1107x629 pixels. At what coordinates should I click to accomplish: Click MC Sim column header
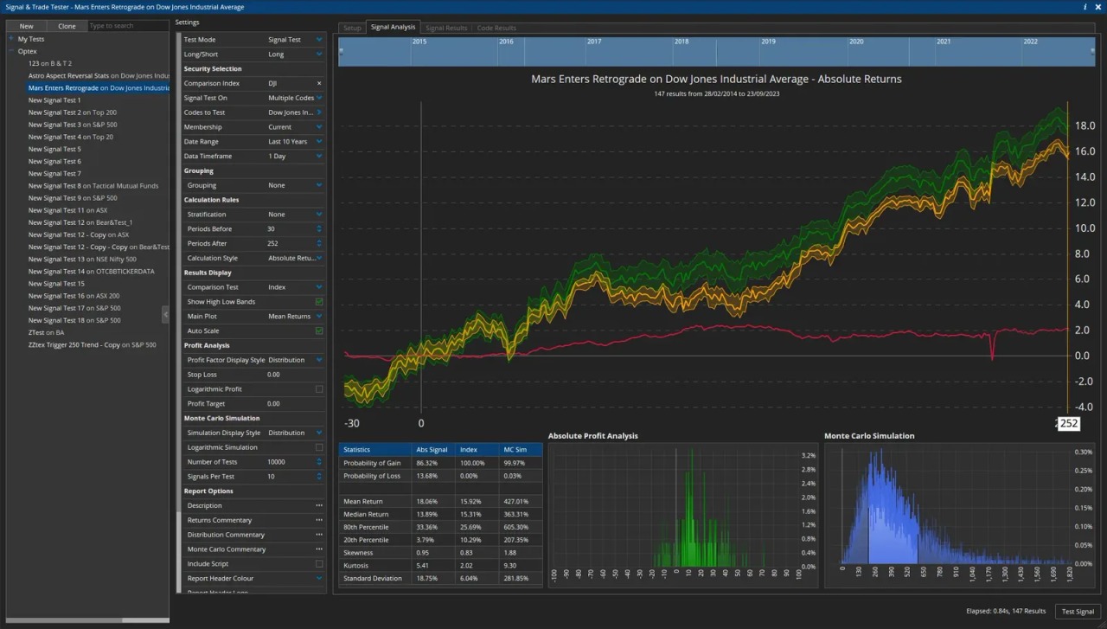coord(521,450)
